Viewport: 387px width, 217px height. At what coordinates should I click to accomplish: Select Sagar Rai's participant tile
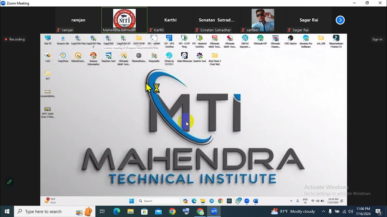coord(309,20)
